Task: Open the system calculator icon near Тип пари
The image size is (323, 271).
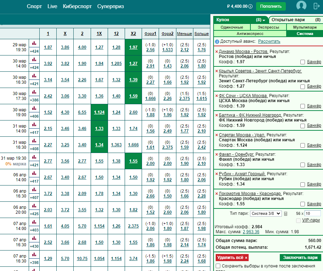Action: tap(285, 214)
